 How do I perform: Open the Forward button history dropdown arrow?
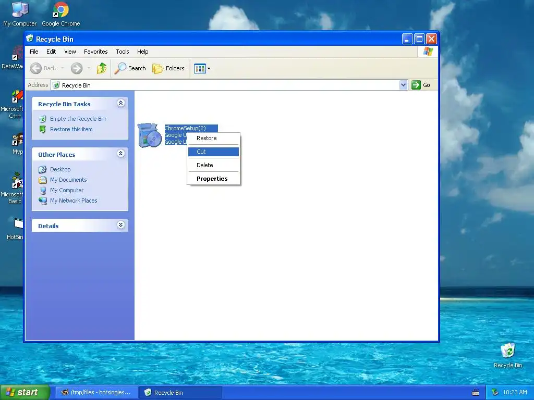point(89,68)
